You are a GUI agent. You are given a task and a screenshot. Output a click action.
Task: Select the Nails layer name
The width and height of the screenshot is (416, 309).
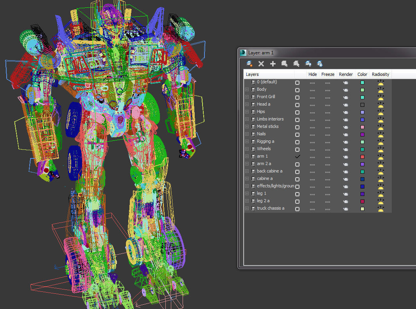click(x=261, y=134)
